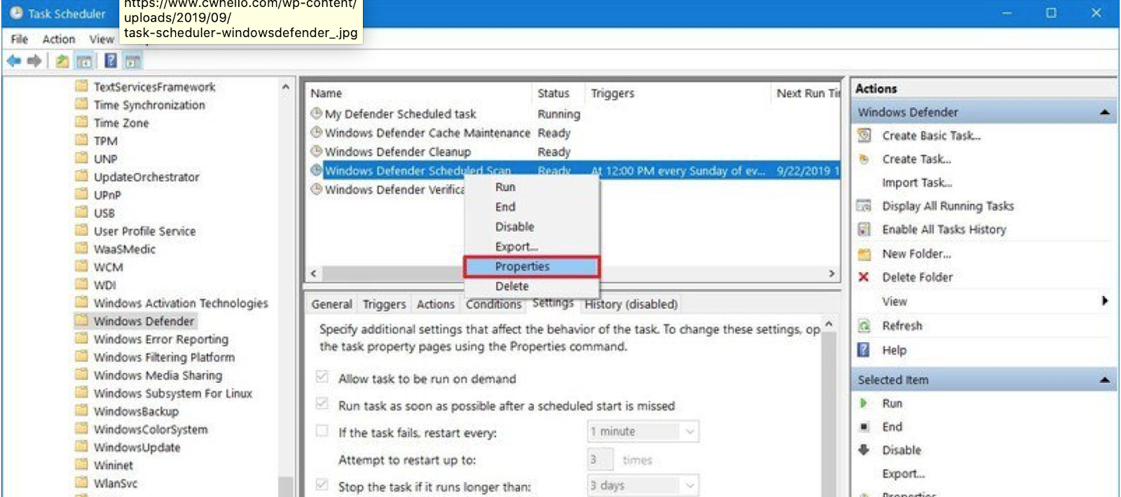
Task: Click the task list horizontal scrollbar
Action: pos(572,273)
